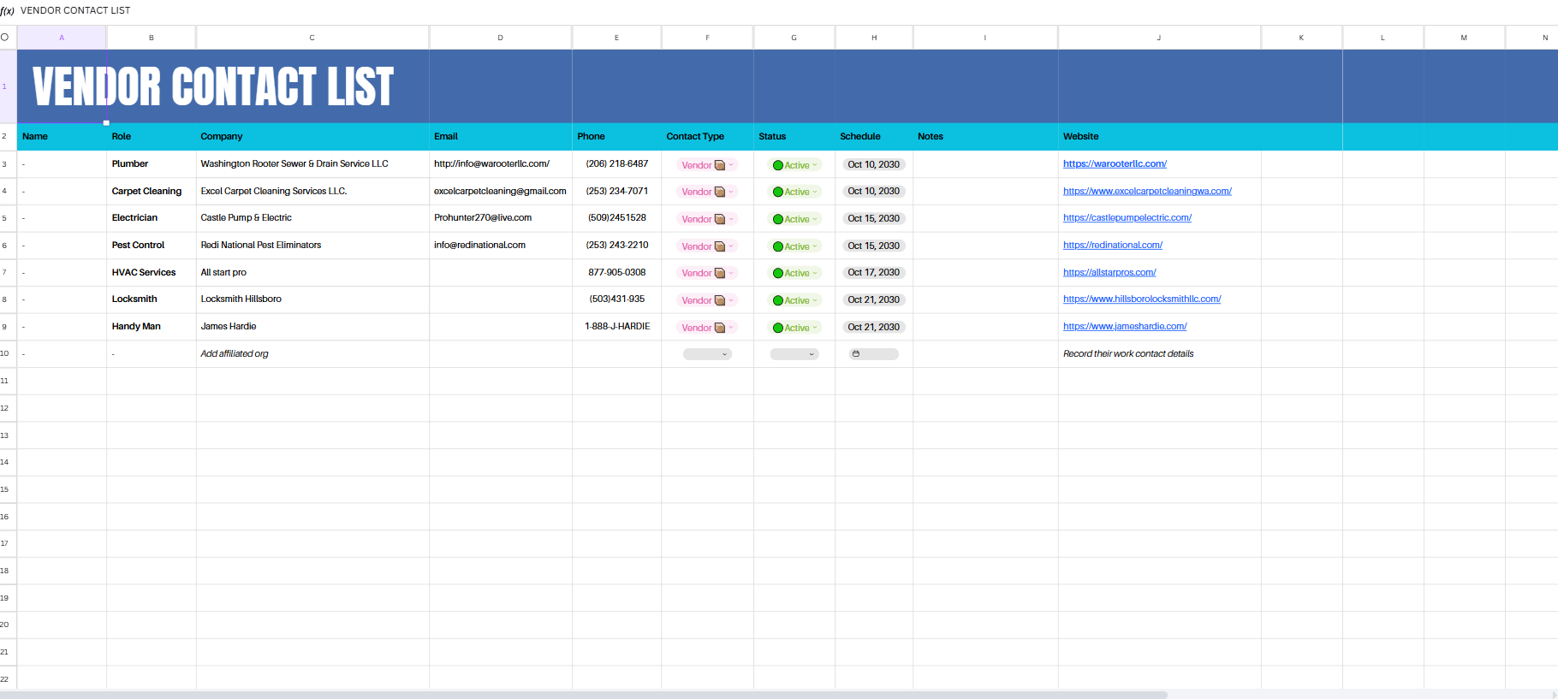The image size is (1558, 699).
Task: Open Contact Type dropdown for Carpet Cleaning row
Action: click(x=707, y=192)
